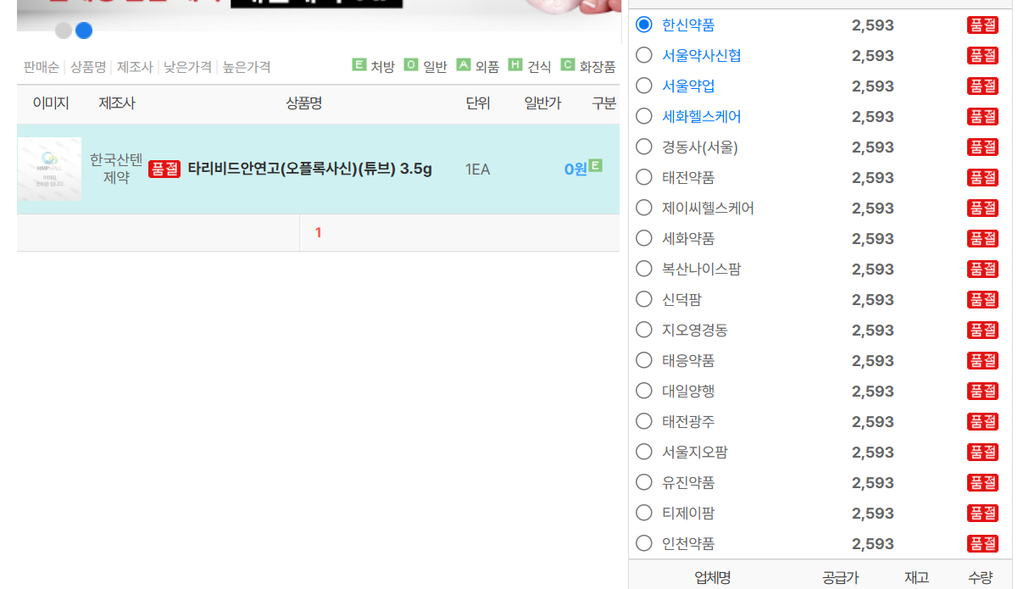This screenshot has height=589, width=1018.
Task: Click the 서울약업 supplier name
Action: click(x=688, y=86)
